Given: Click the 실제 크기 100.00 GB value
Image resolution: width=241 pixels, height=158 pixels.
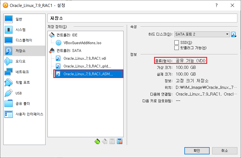Looking at the screenshot, I should pyautogui.click(x=186, y=74).
